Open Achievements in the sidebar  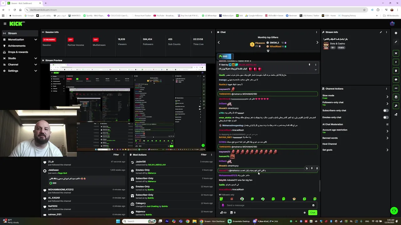tap(19, 46)
